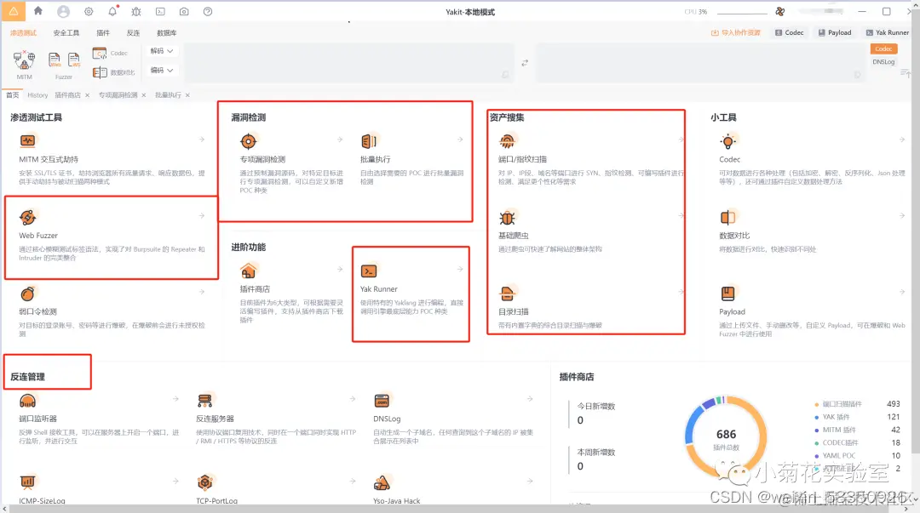Image resolution: width=920 pixels, height=513 pixels.
Task: Open the Codec lightbulb card icon
Action: 728,140
